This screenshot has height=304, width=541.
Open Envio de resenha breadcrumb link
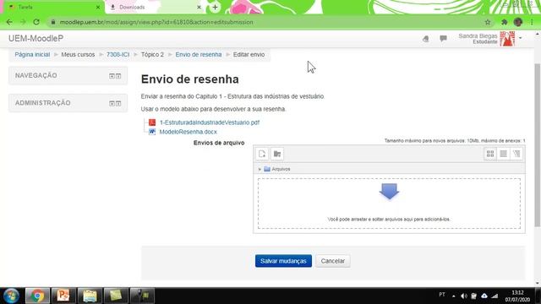[x=199, y=54]
